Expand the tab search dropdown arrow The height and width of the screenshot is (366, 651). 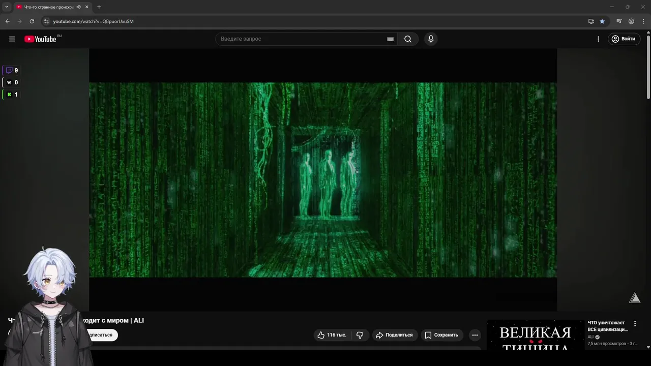(7, 7)
